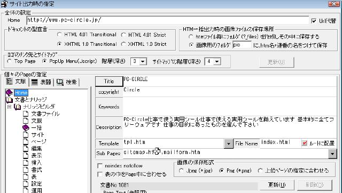This screenshot has width=342, height=193.
Task: Click the bottom 更新(U) button
Action: coord(277,184)
